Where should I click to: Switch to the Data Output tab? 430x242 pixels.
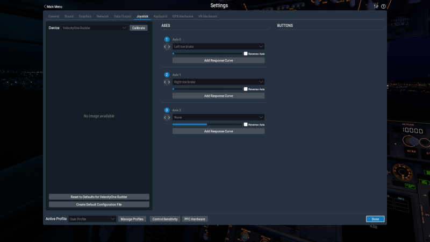coord(123,17)
